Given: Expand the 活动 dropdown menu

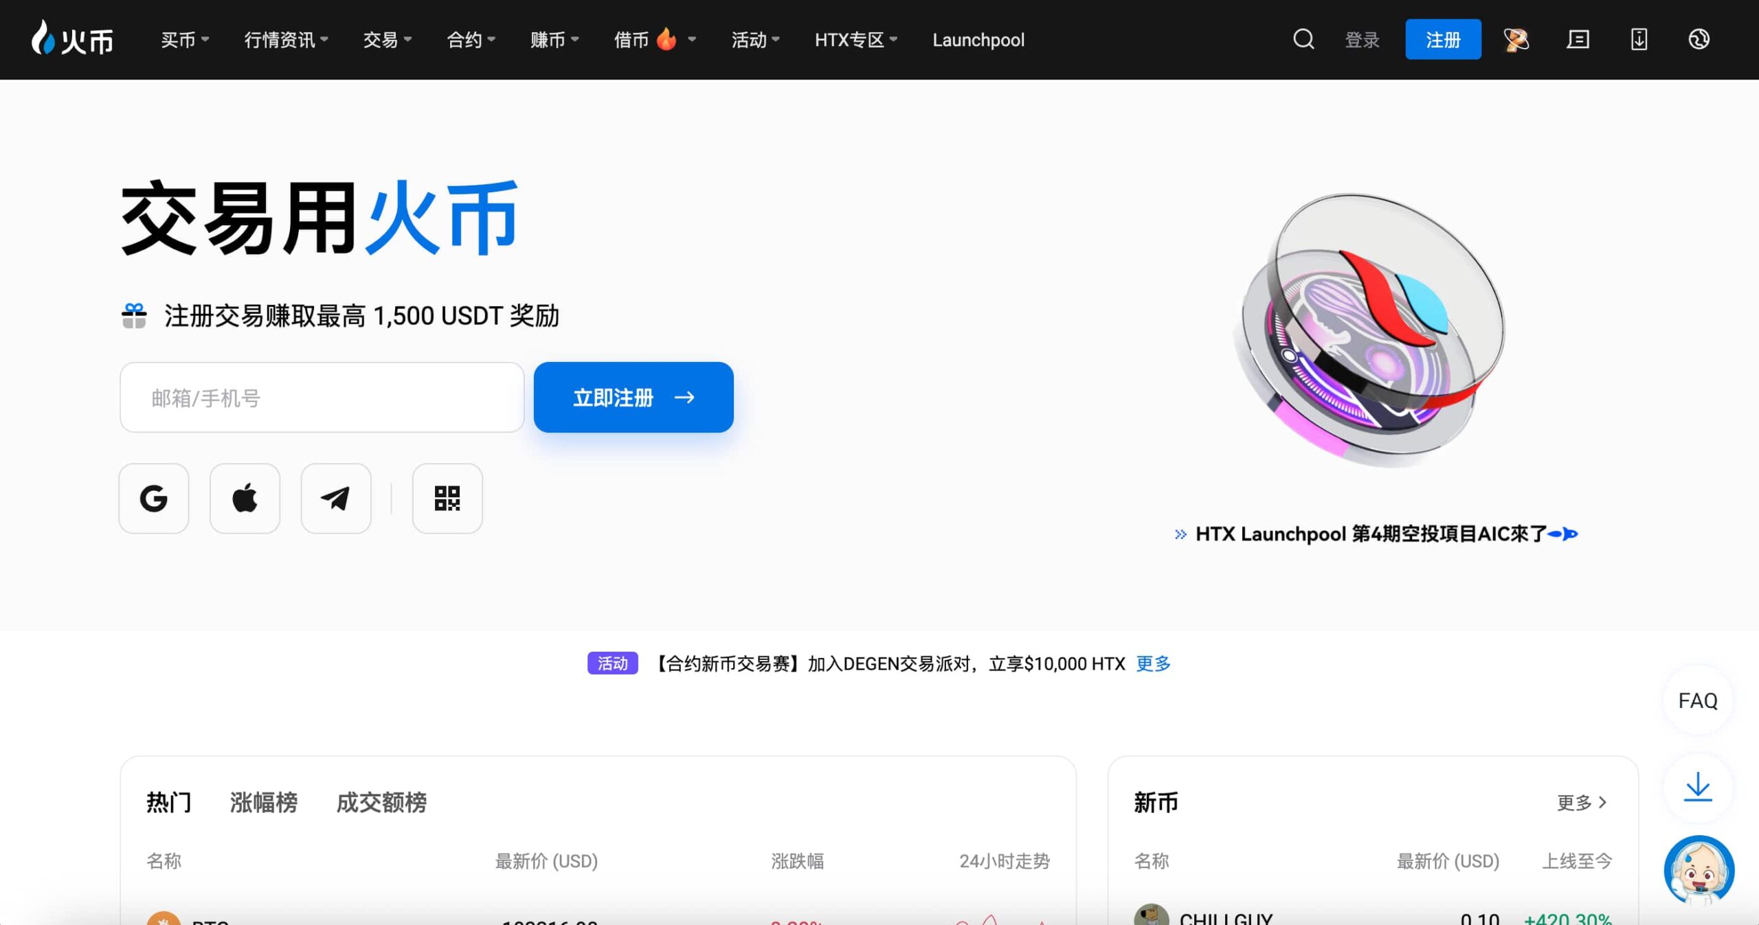Looking at the screenshot, I should point(755,40).
